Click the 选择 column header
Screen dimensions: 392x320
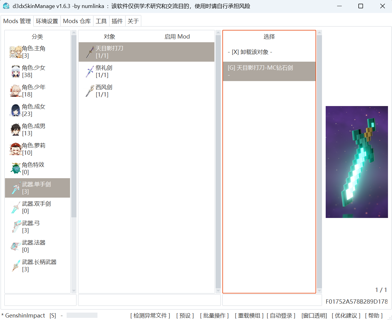269,37
